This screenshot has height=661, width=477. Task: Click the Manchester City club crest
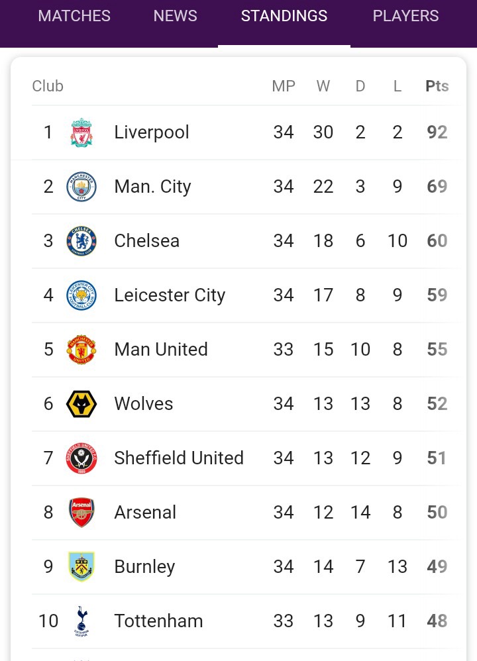coord(81,187)
